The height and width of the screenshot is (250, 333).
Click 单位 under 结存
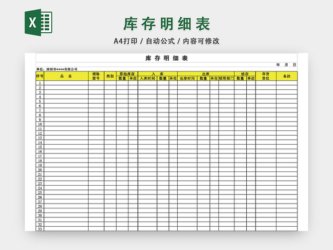pos(251,79)
